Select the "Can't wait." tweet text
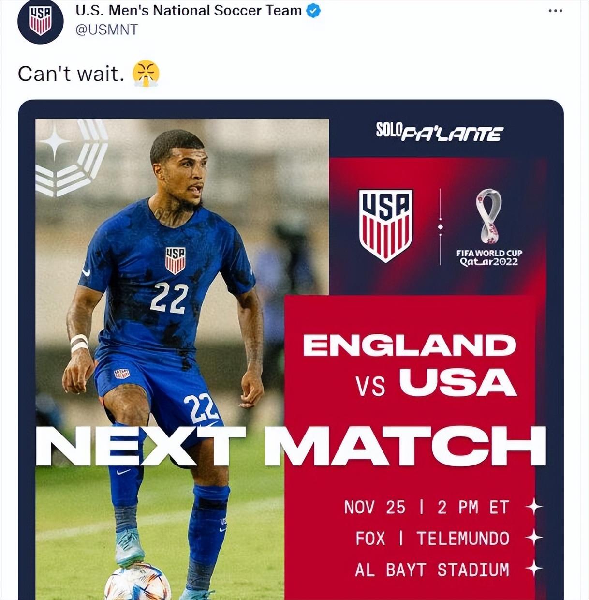589x600 pixels. 71,74
